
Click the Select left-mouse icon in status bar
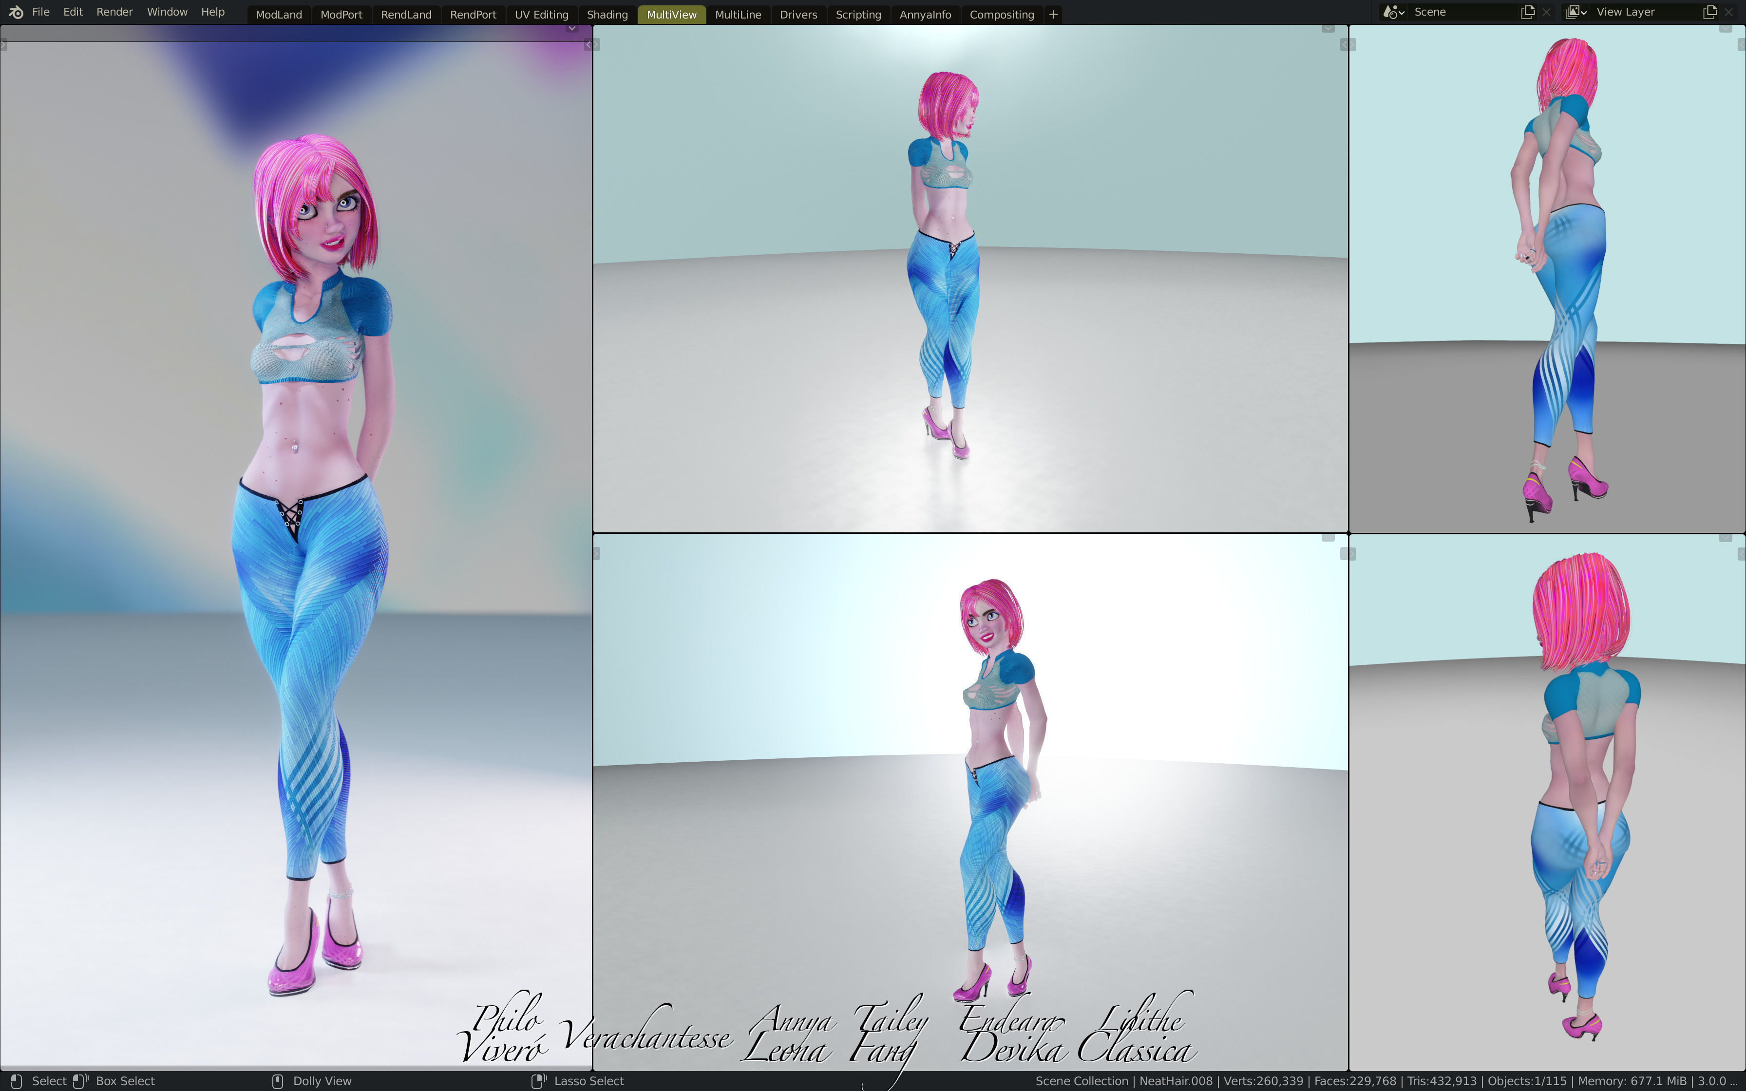point(16,1081)
